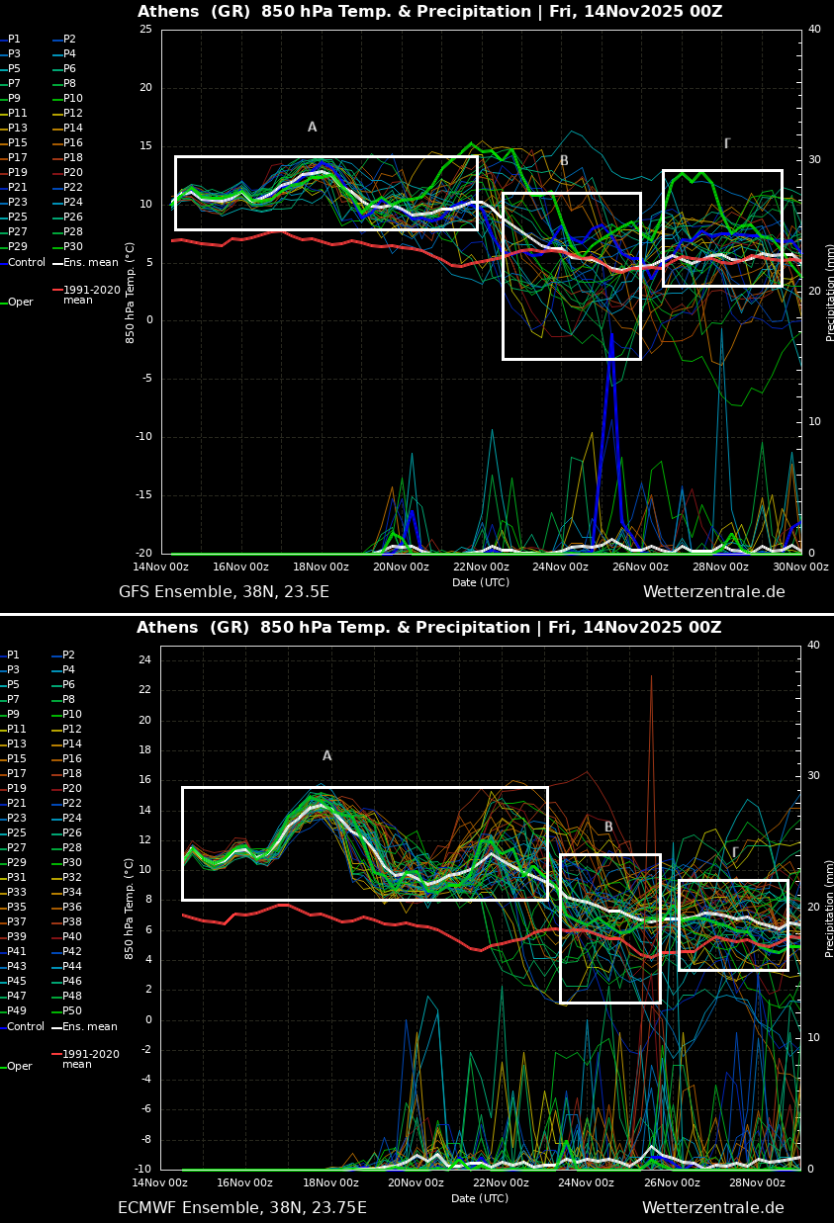Viewport: 834px width, 1223px height.
Task: Click Ens. mean legend entry in GFS chart
Action: coord(90,263)
